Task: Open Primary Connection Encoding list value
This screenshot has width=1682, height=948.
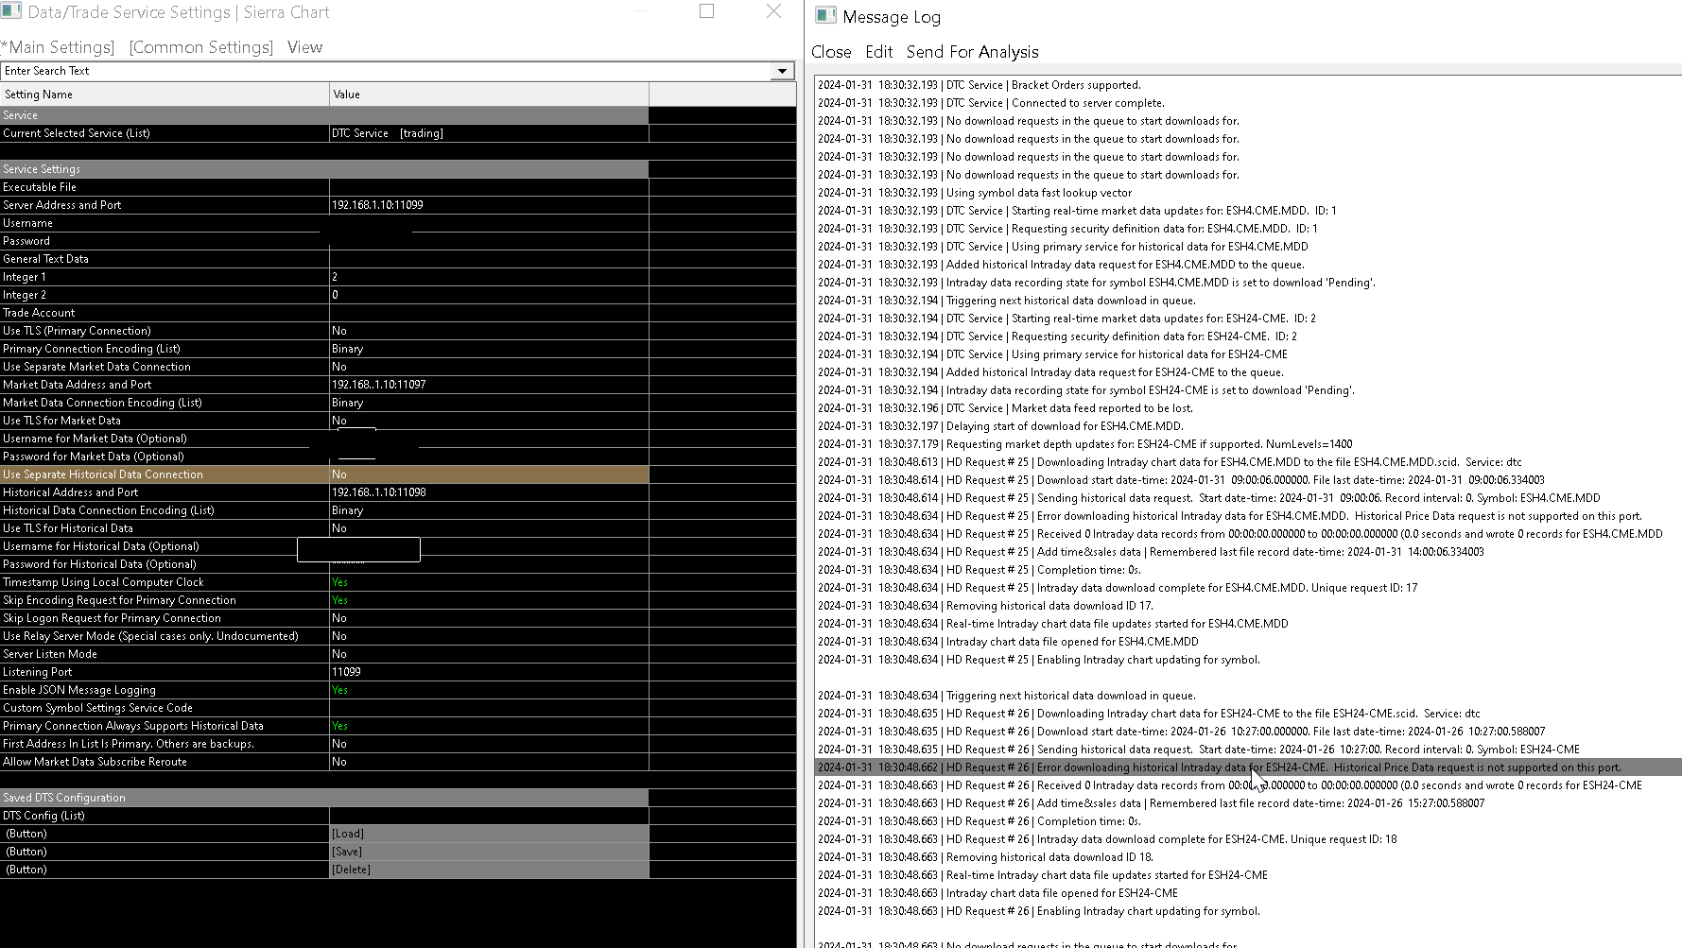Action: coord(489,349)
